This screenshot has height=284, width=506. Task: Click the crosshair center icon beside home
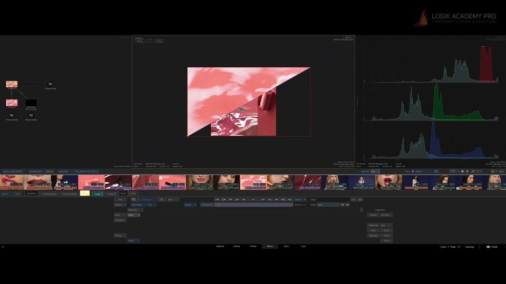[467, 171]
